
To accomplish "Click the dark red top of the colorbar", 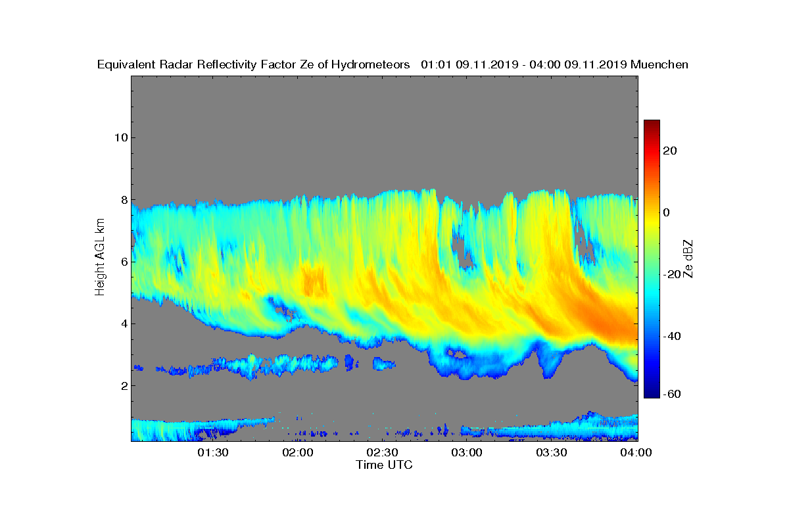I will (x=652, y=125).
